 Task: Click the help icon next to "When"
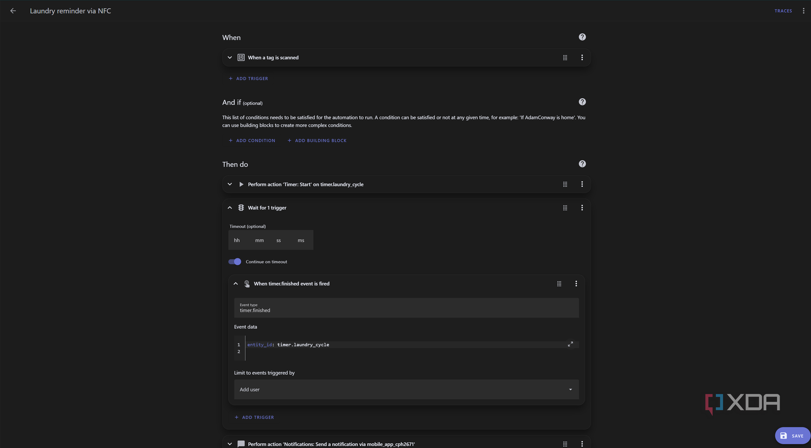582,37
